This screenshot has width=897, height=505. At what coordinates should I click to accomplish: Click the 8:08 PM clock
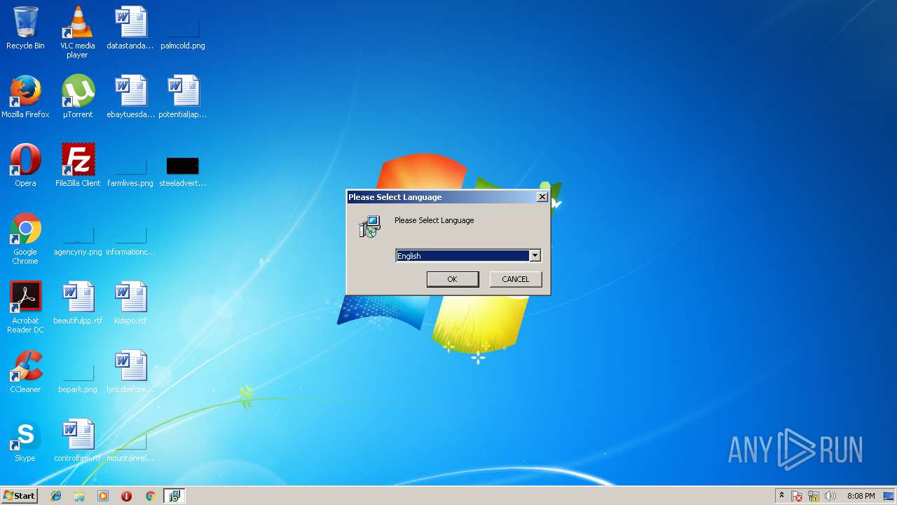pos(861,496)
